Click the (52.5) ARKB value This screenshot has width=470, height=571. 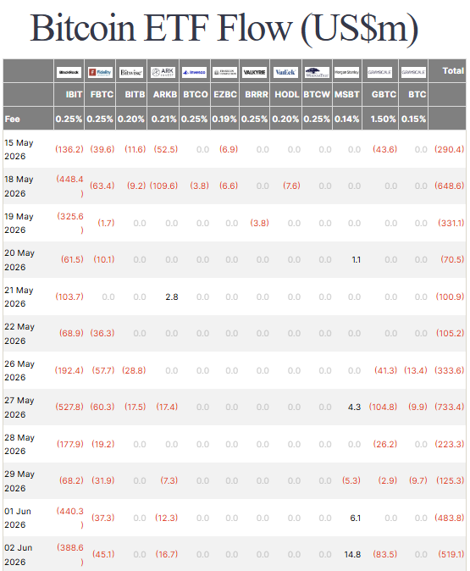(x=166, y=149)
